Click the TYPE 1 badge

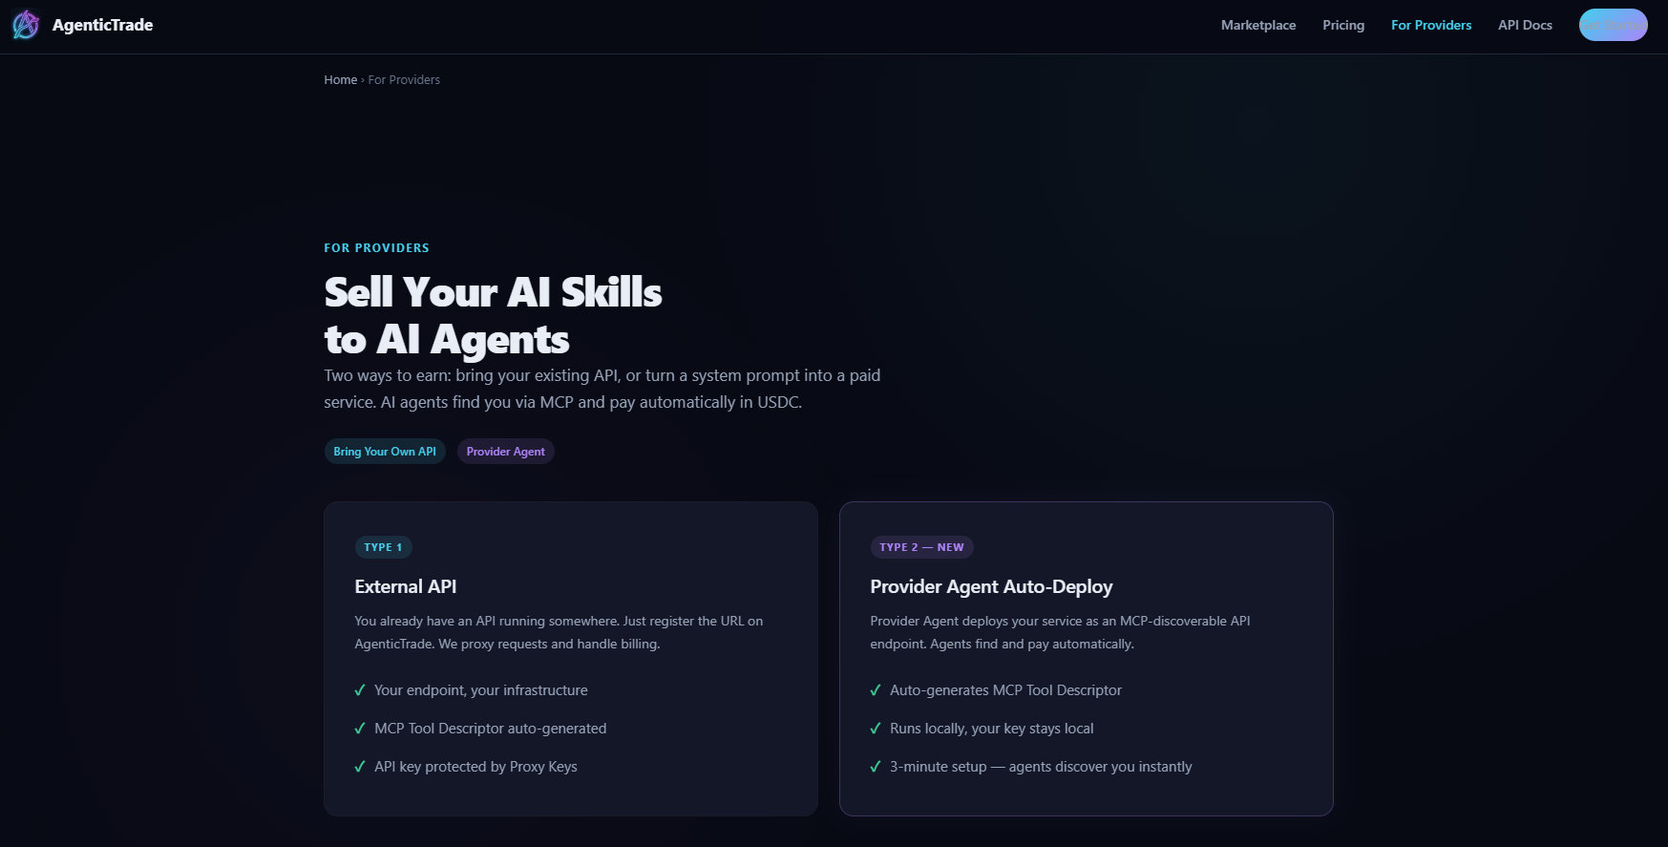point(383,547)
